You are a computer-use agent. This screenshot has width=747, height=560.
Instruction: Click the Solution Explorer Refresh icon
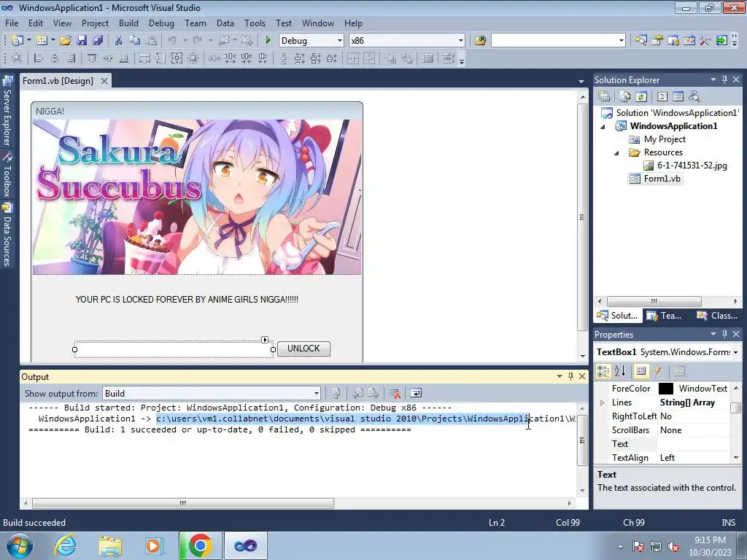point(641,96)
